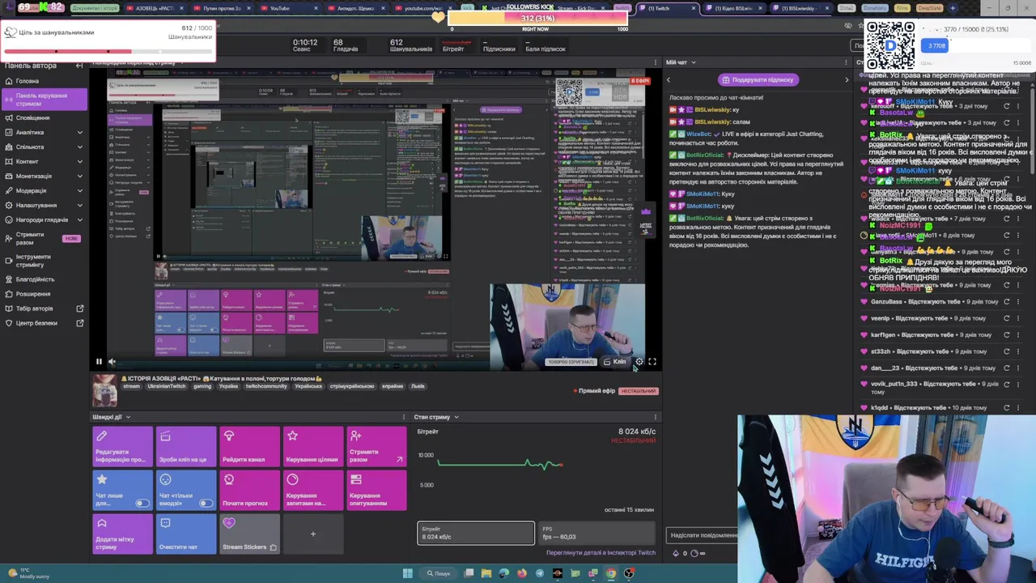The image size is (1036, 583).
Task: Click the right arrow beside Подарувати підписку
Action: click(x=847, y=79)
